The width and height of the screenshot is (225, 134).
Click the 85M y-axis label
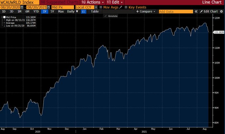[x=216, y=123]
